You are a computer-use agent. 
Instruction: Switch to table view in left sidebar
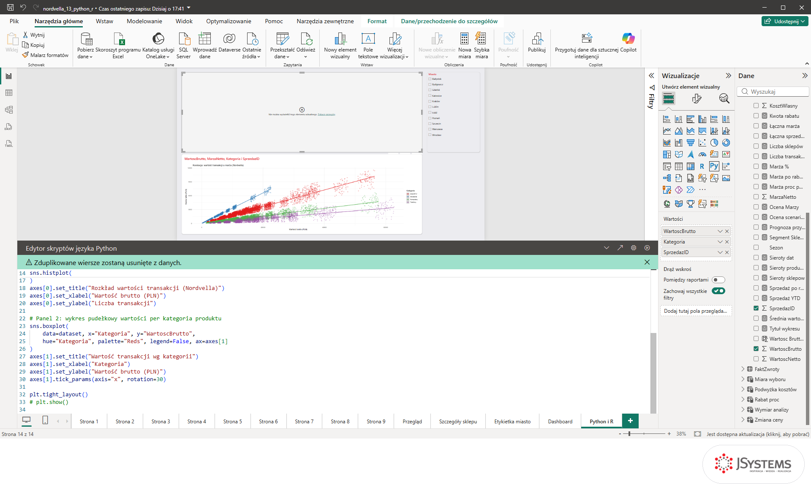point(9,93)
